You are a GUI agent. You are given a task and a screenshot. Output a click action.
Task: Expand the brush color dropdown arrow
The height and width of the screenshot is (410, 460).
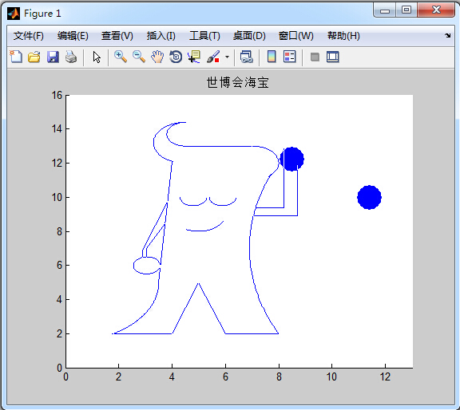point(227,57)
